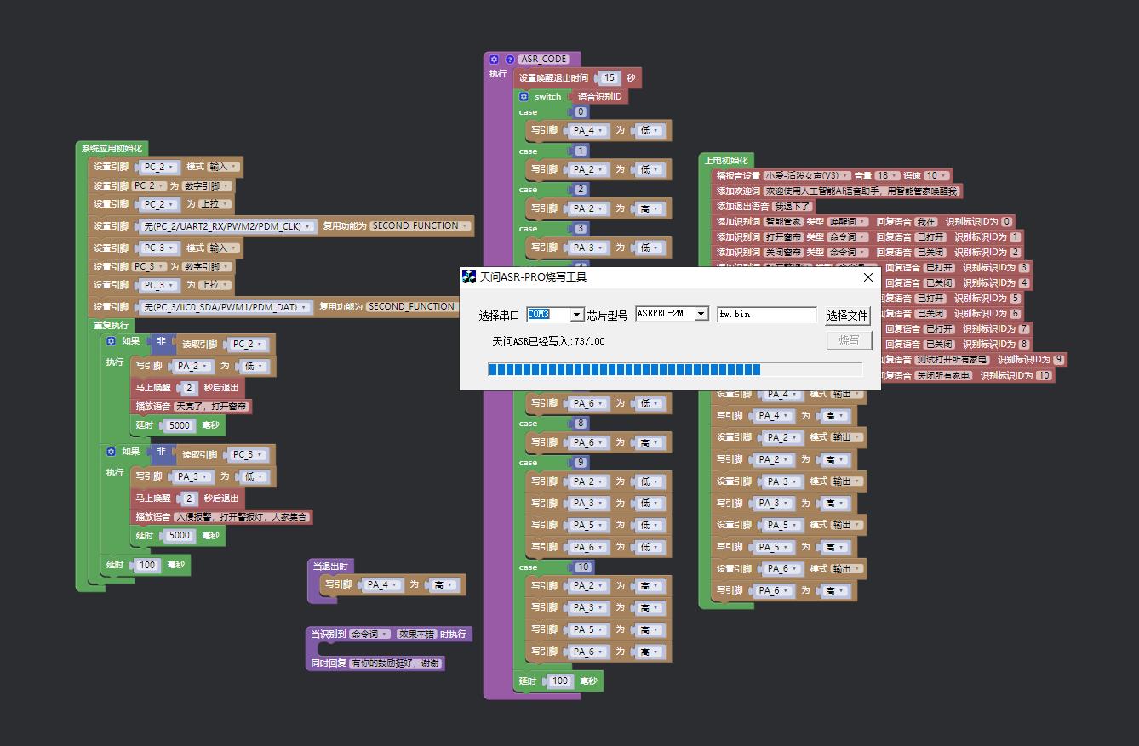Edit the 打开窗帘 recognition word field
The height and width of the screenshot is (746, 1139).
(783, 237)
